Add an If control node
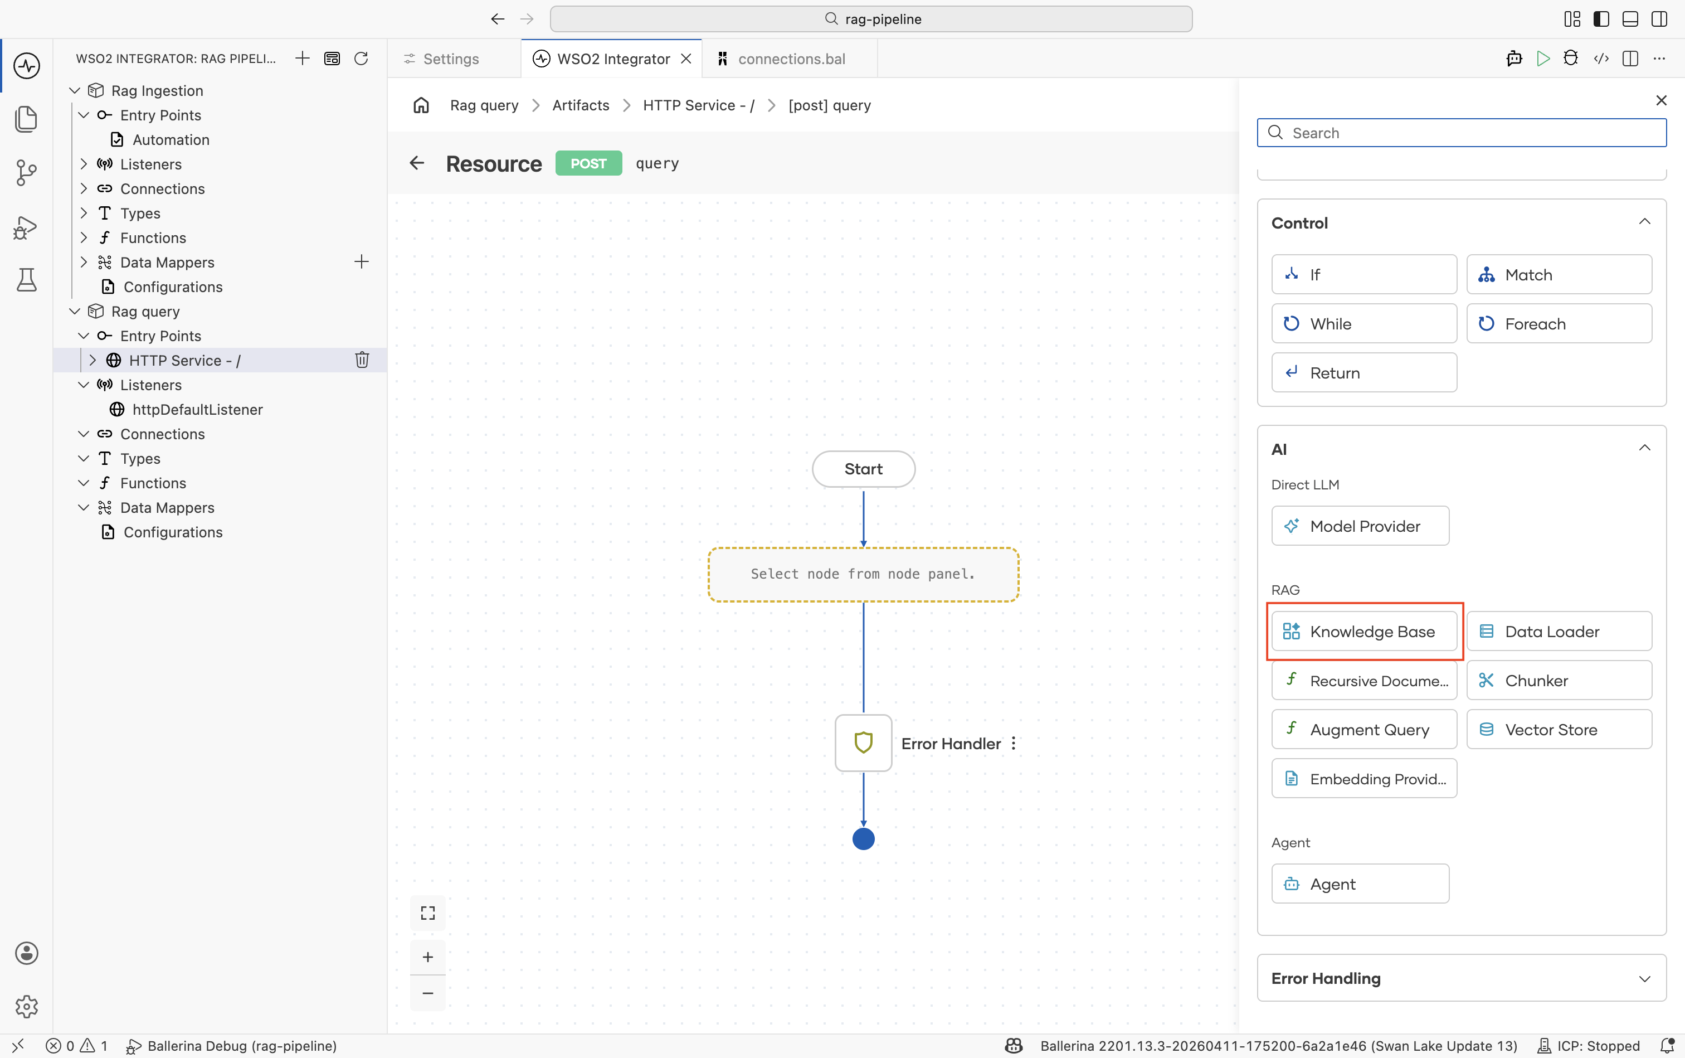This screenshot has width=1685, height=1058. [x=1363, y=274]
